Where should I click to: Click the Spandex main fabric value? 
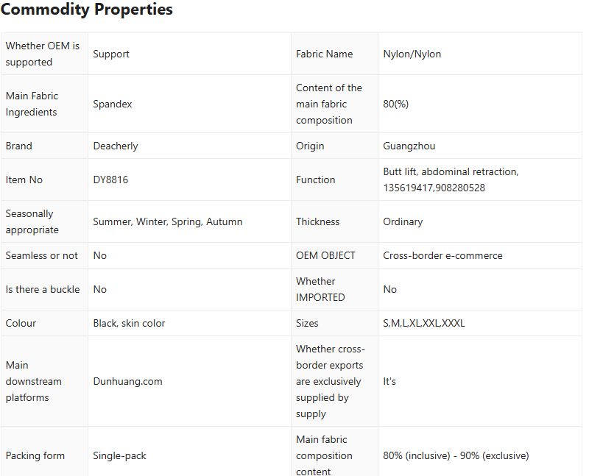tap(113, 104)
